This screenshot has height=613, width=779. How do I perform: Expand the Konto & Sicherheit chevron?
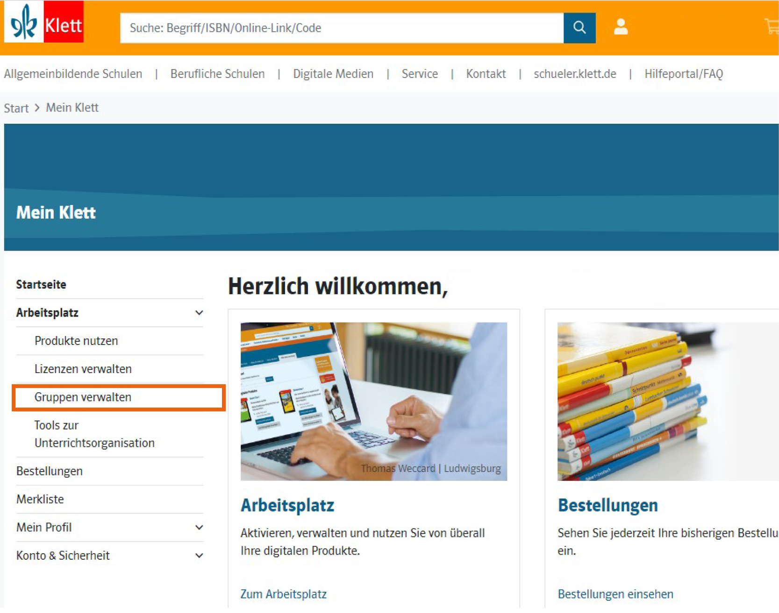point(199,556)
